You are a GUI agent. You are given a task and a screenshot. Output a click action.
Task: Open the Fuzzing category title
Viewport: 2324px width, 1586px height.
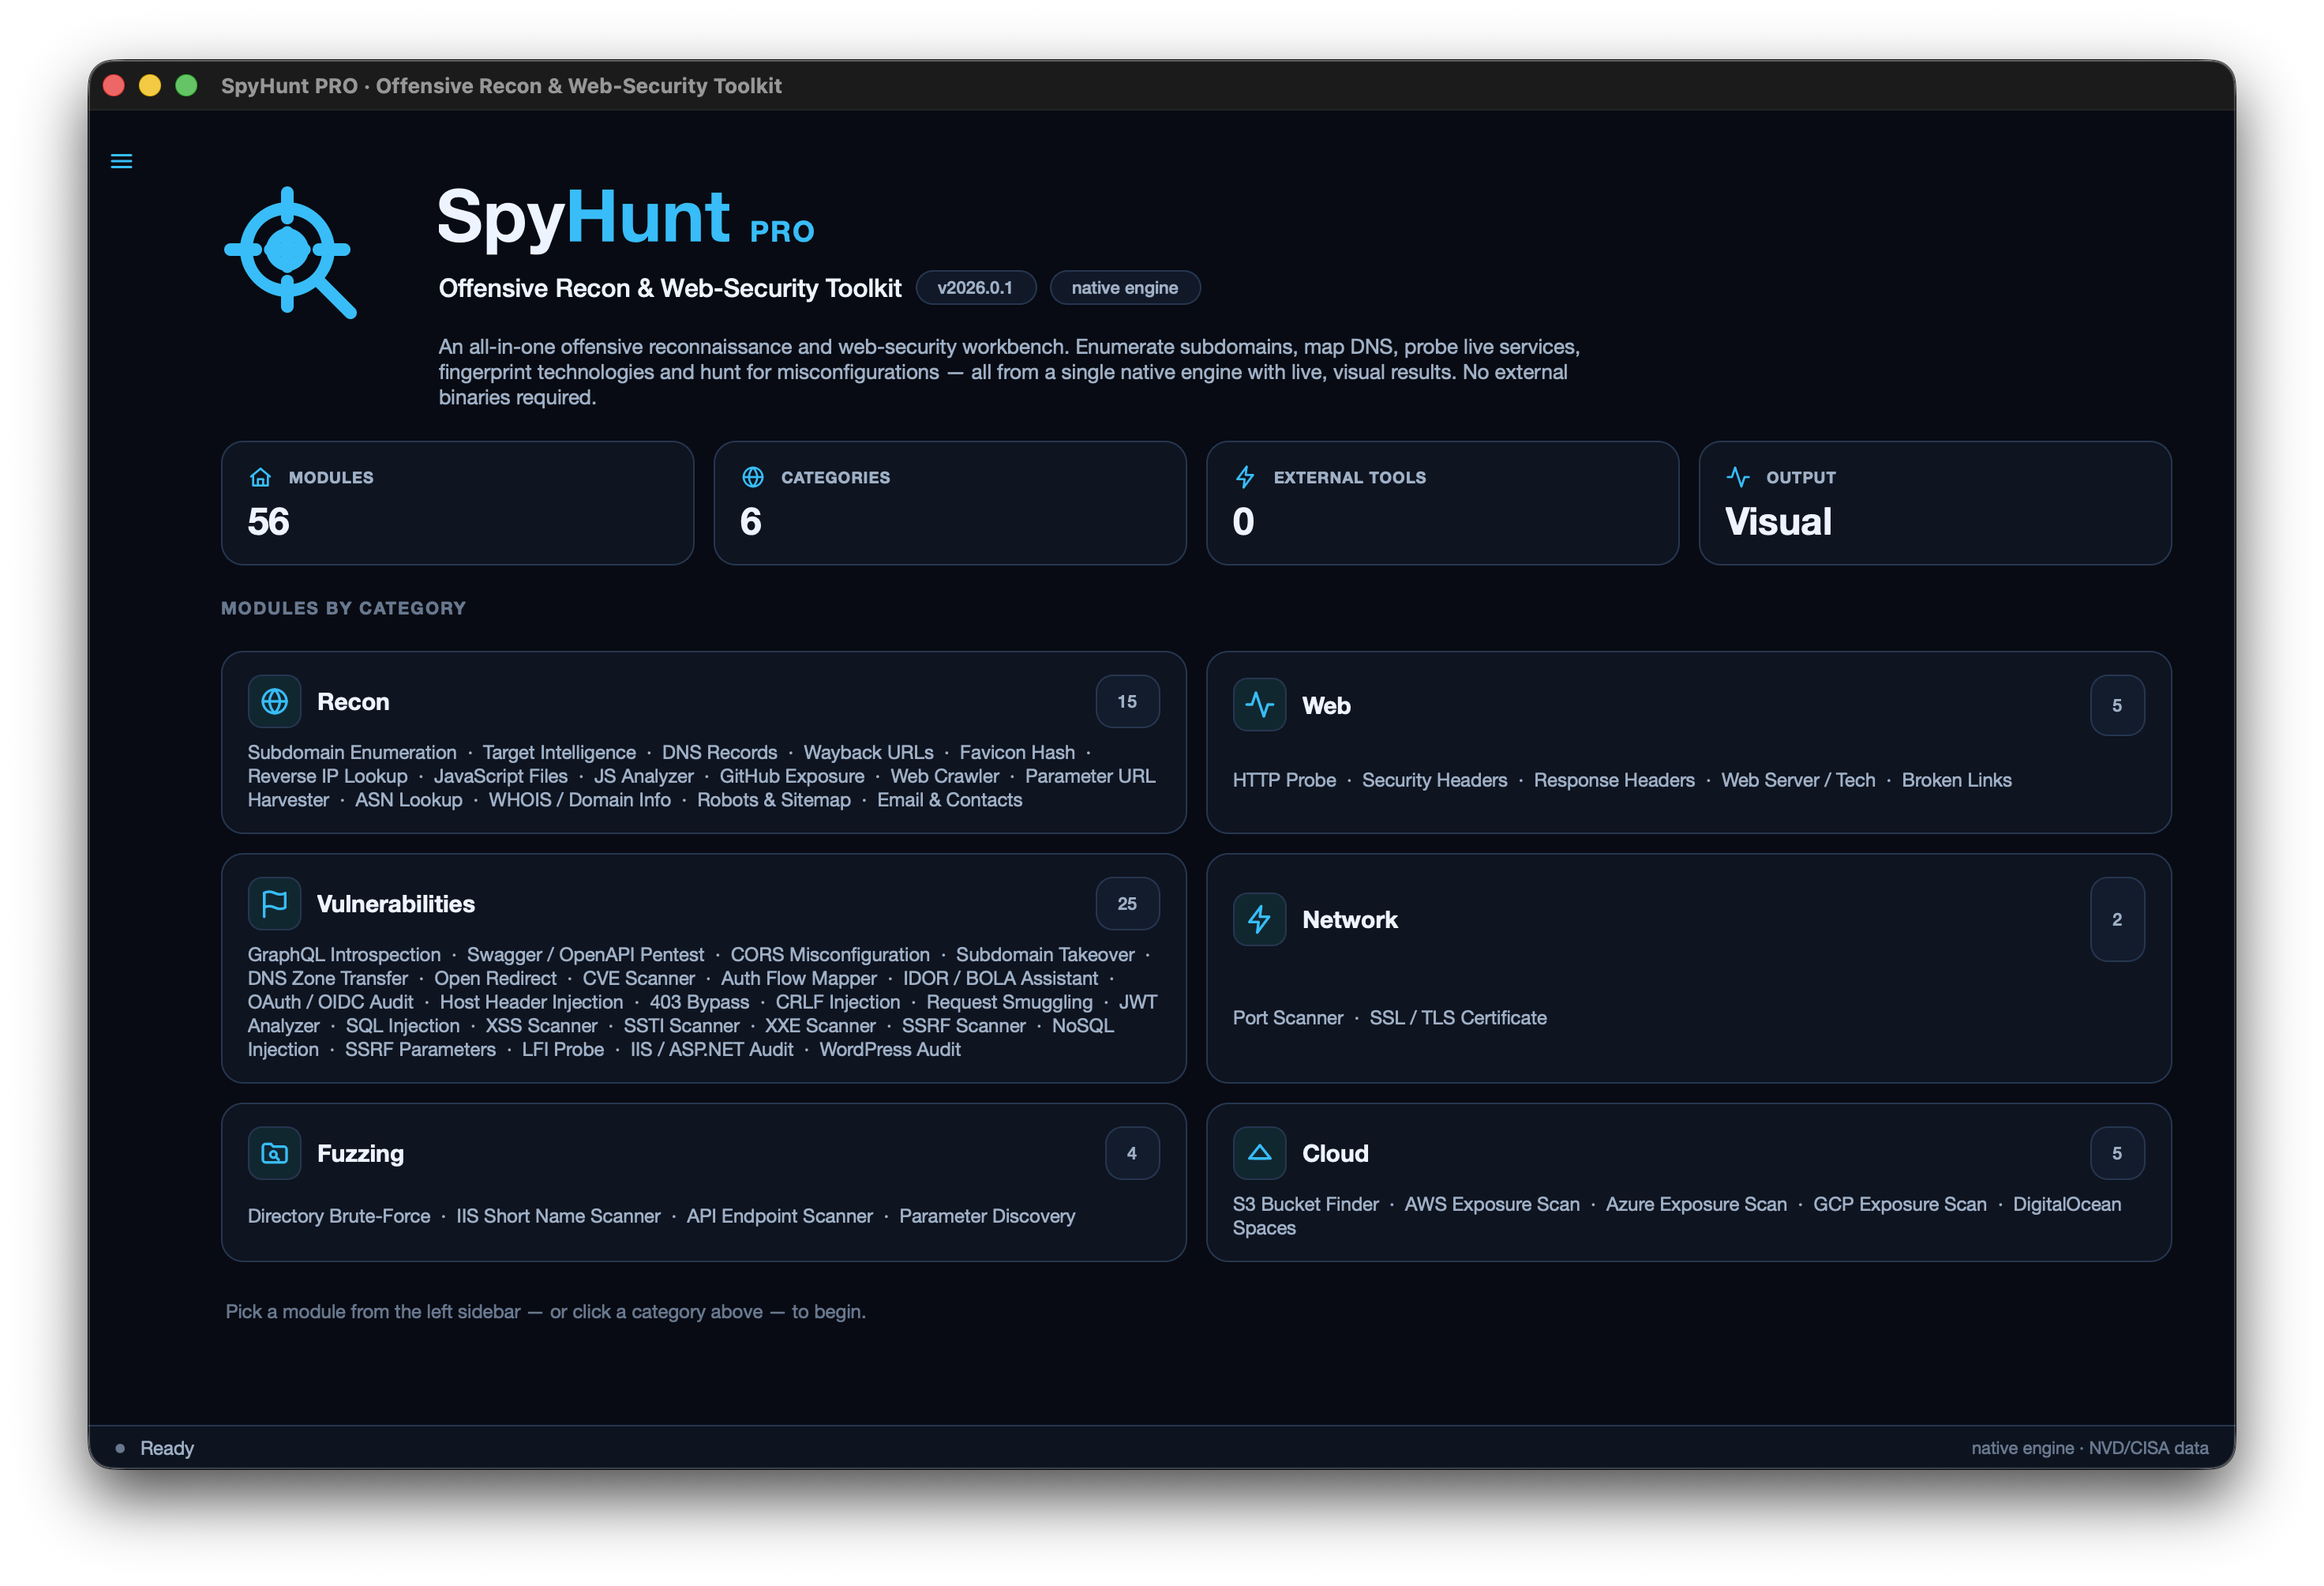(360, 1152)
